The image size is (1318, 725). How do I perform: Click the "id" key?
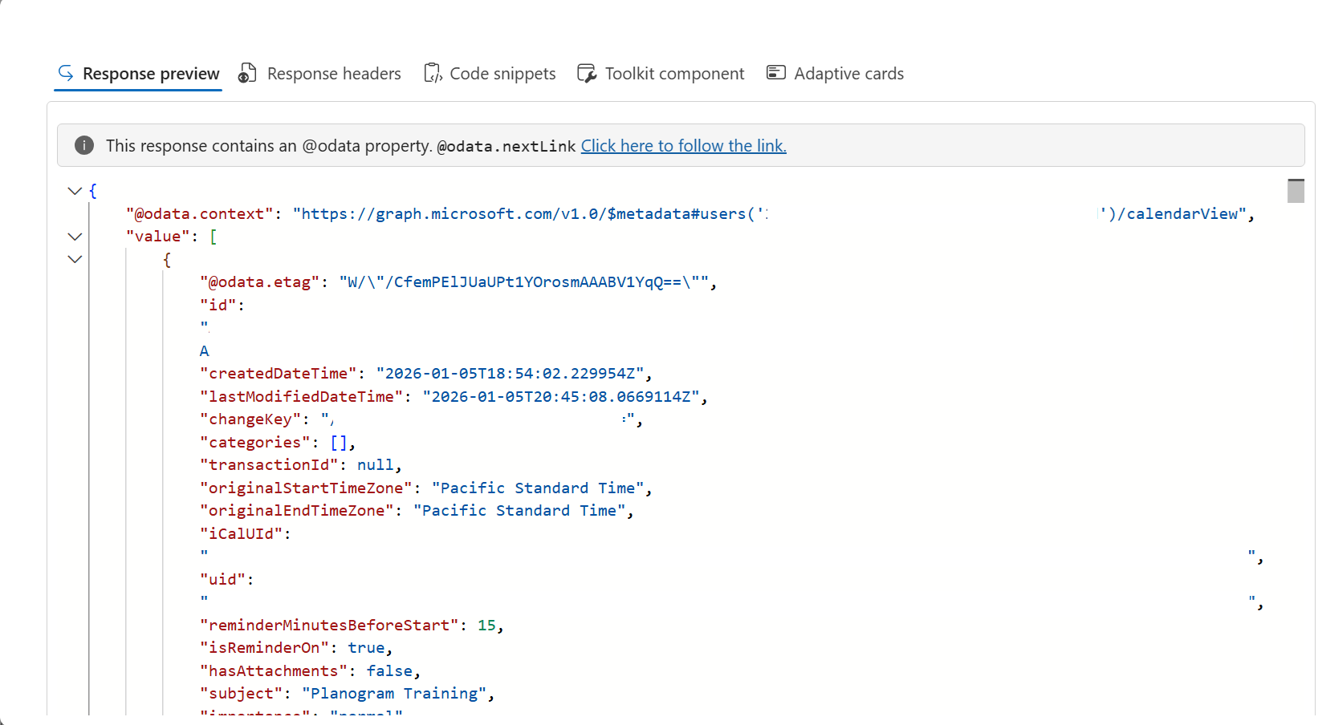[218, 306]
